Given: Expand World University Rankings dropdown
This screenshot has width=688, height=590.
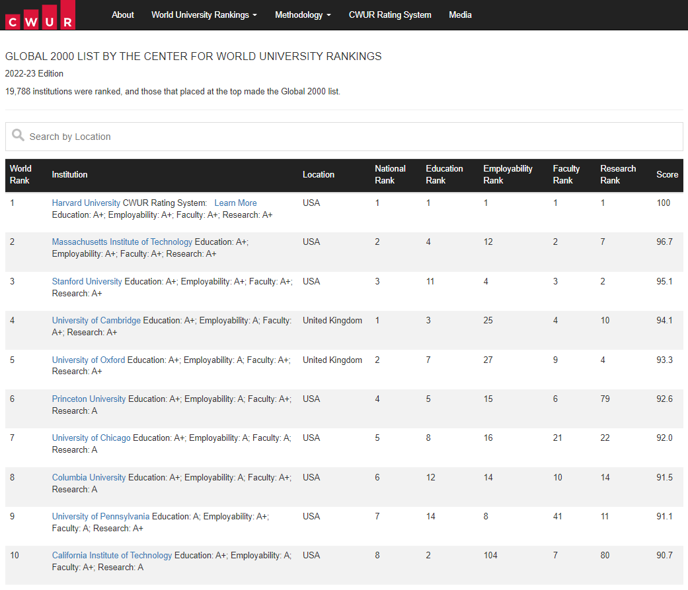Looking at the screenshot, I should 204,15.
